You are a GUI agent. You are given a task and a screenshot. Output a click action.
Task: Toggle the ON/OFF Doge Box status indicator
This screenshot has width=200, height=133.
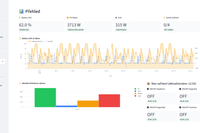point(180,89)
